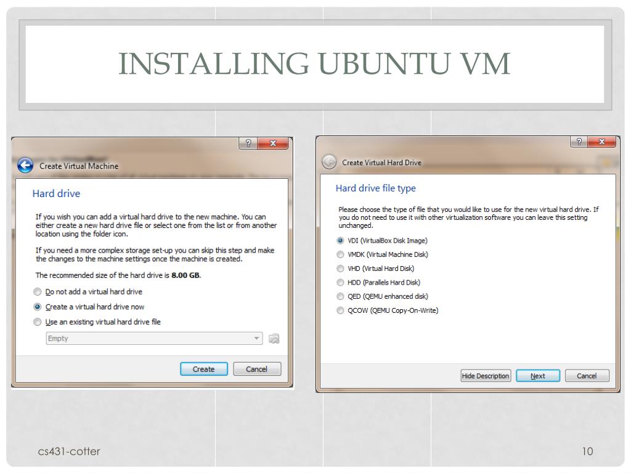
Task: Cancel the Create Virtual Hard Drive dialog
Action: point(587,376)
